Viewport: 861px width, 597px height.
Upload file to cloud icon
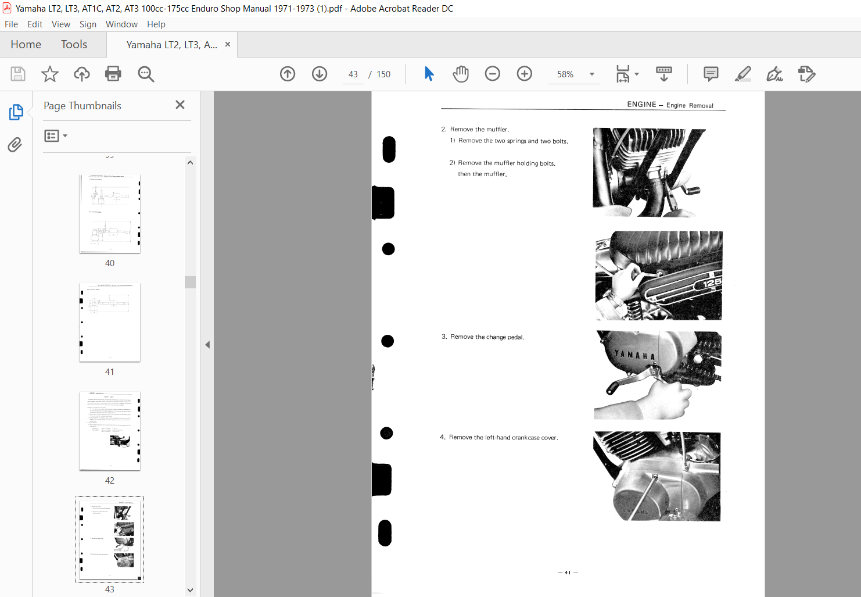pos(82,74)
